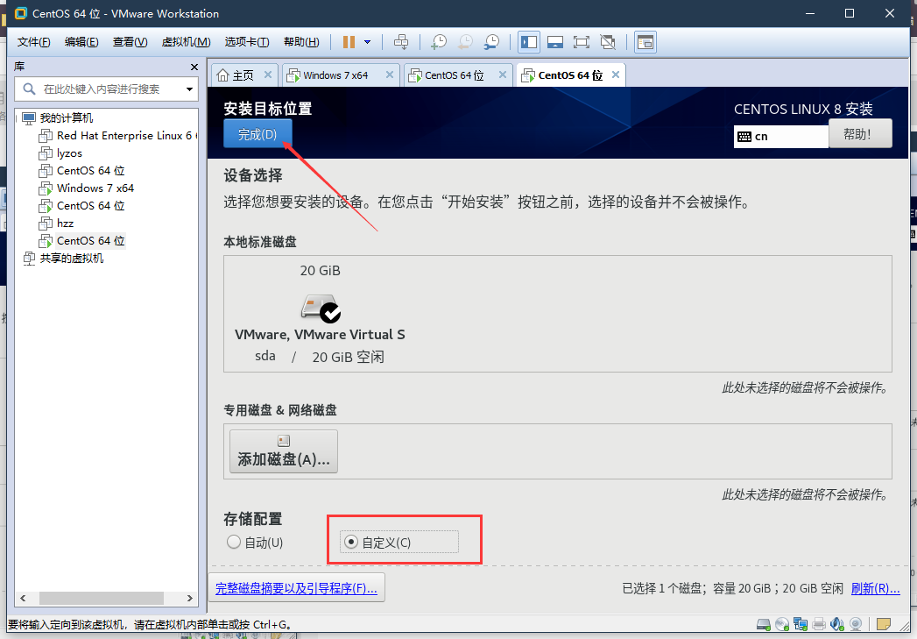Image resolution: width=917 pixels, height=639 pixels.
Task: Select the 自动(U) storage option
Action: click(233, 542)
